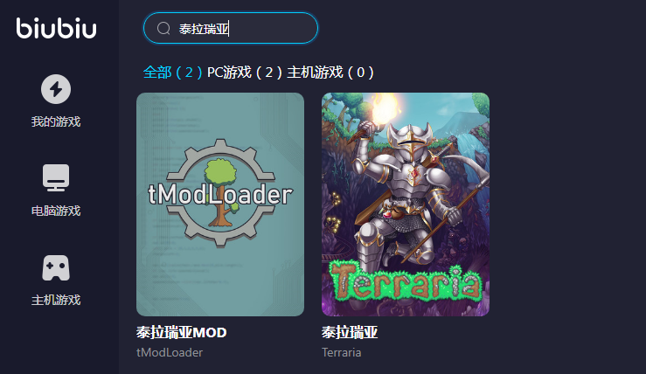Open the tModLoader game cover

click(220, 204)
